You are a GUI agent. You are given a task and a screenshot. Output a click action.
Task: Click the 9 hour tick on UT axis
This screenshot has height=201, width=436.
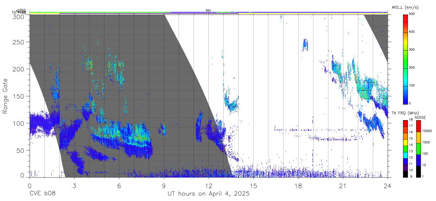pyautogui.click(x=164, y=186)
